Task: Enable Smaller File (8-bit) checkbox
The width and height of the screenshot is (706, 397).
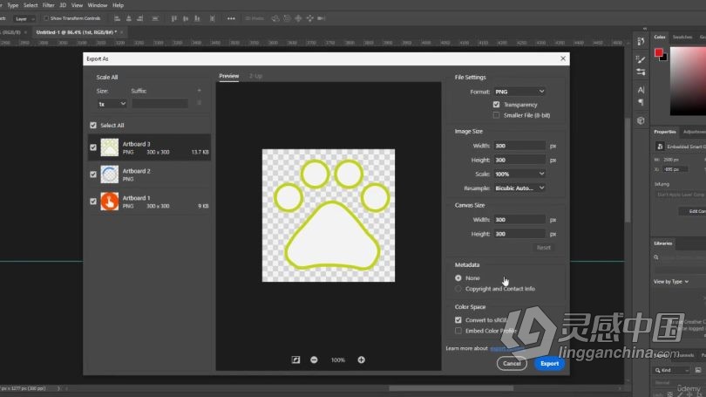Action: tap(496, 115)
